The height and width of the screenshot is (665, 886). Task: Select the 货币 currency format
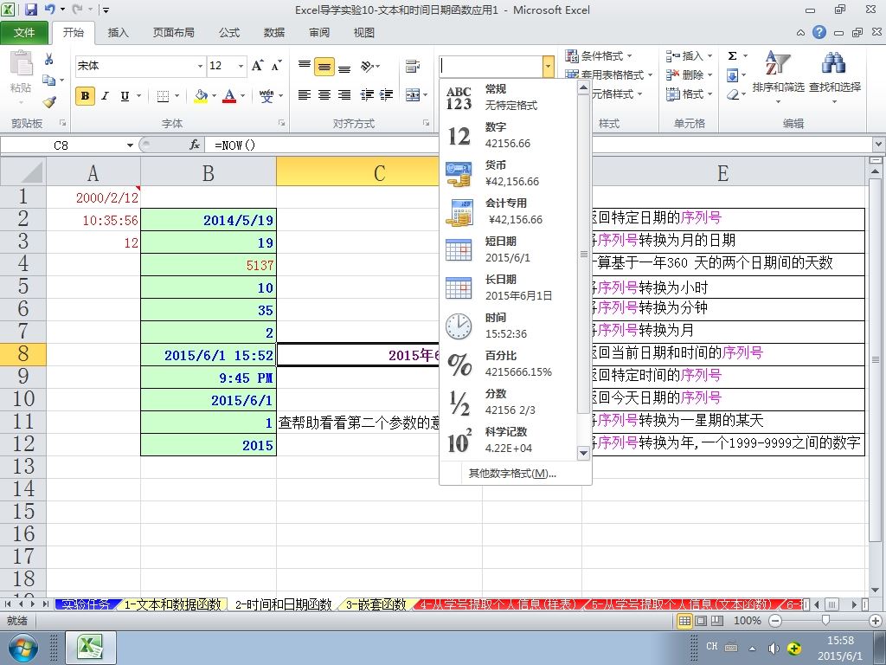pyautogui.click(x=509, y=173)
